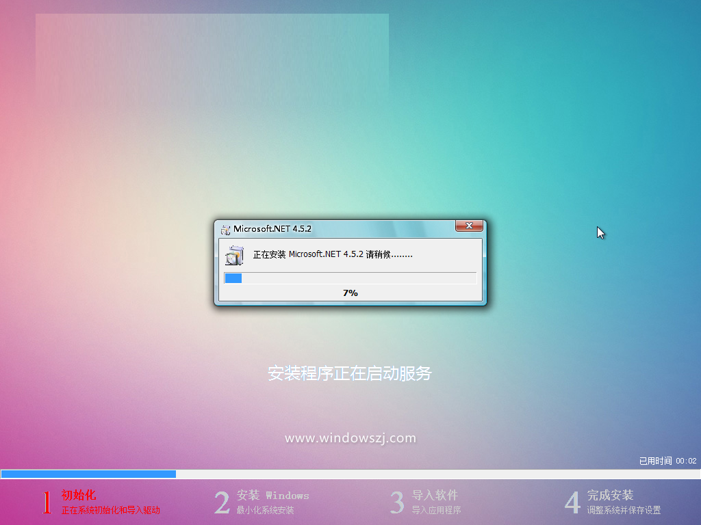The height and width of the screenshot is (525, 701).
Task: Click the .NET install progress bar in the dialog
Action: (350, 278)
